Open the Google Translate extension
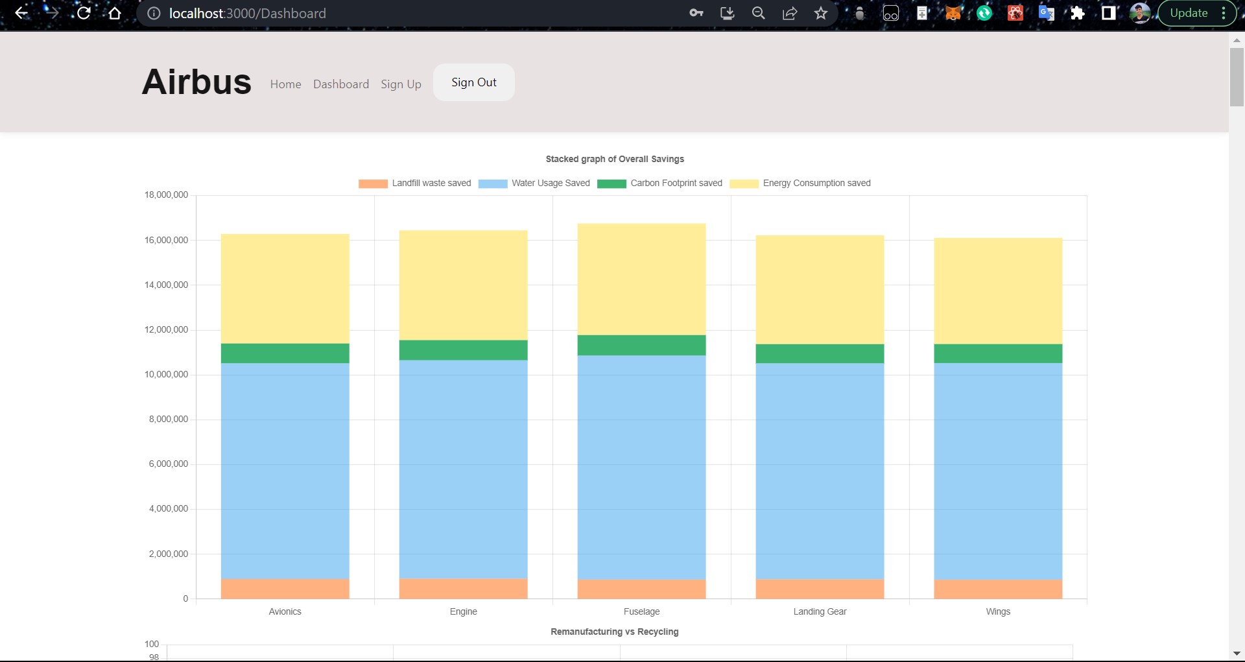 (x=1047, y=13)
